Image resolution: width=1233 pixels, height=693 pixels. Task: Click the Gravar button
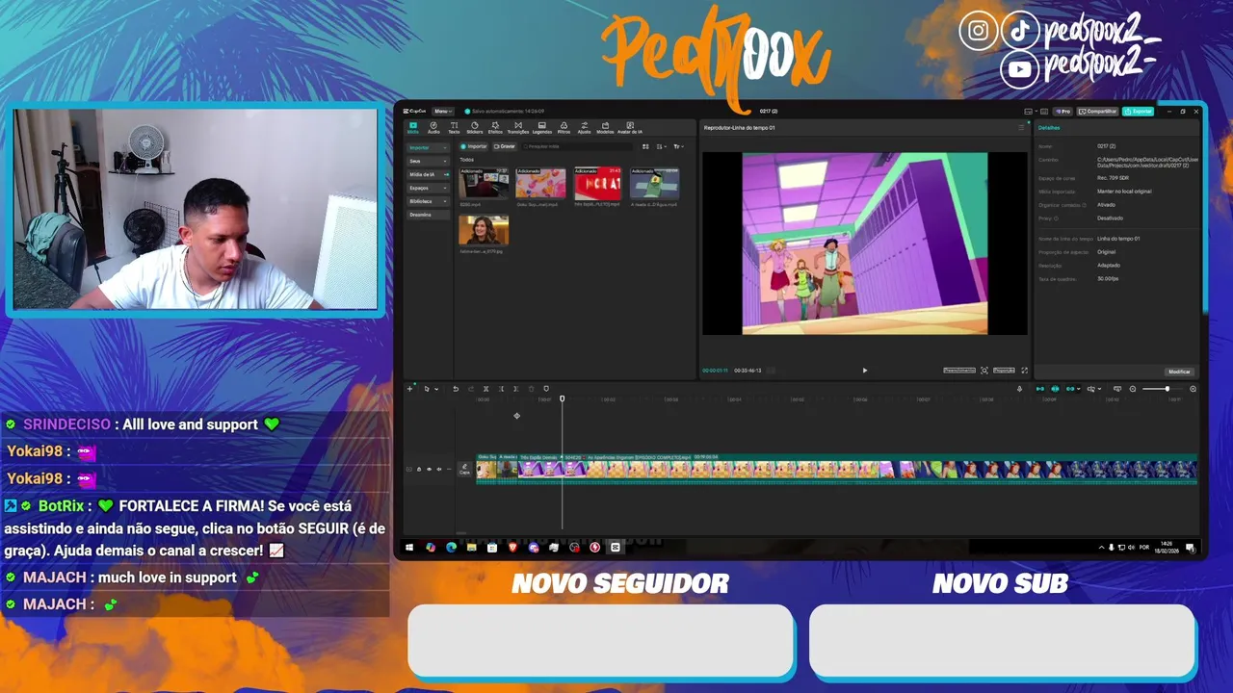(505, 146)
